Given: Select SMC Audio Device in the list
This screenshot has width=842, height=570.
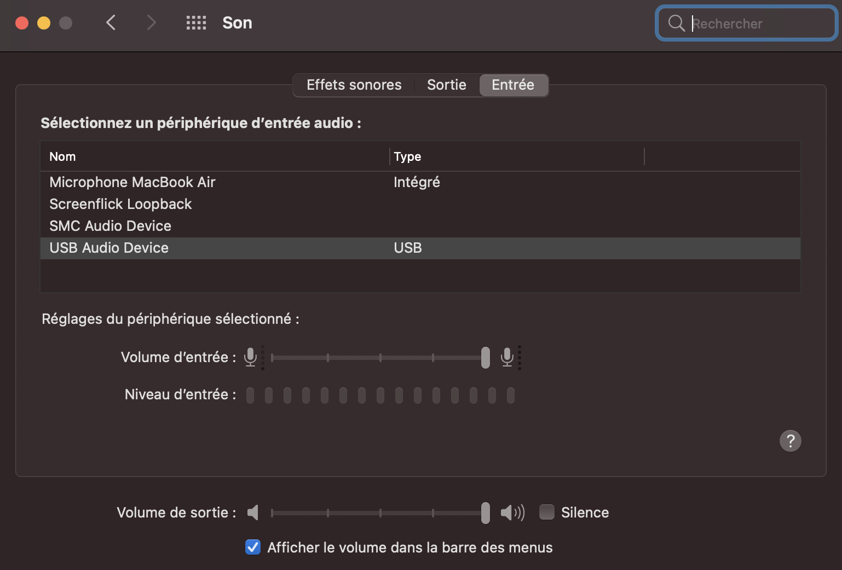Looking at the screenshot, I should (420, 226).
